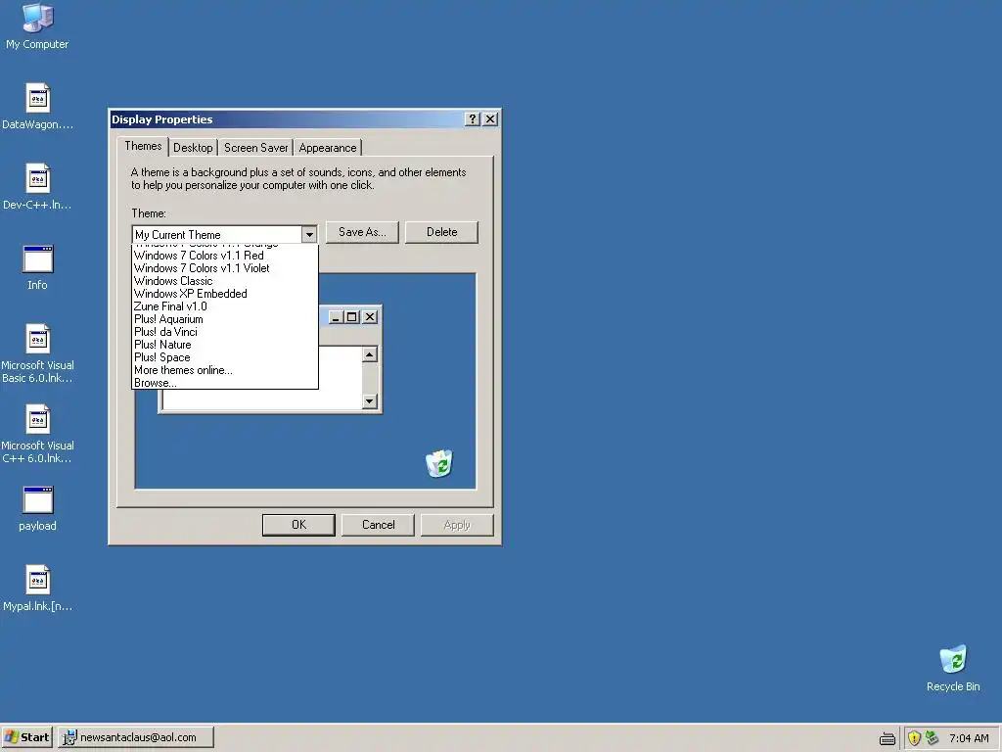Open the Start menu
This screenshot has width=1002, height=752.
(x=26, y=737)
